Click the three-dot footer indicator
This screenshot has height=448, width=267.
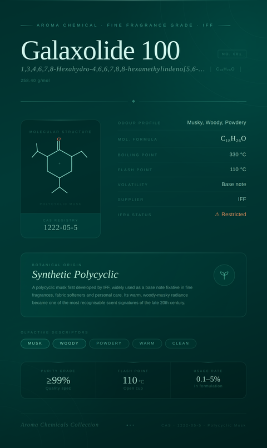click(x=130, y=425)
